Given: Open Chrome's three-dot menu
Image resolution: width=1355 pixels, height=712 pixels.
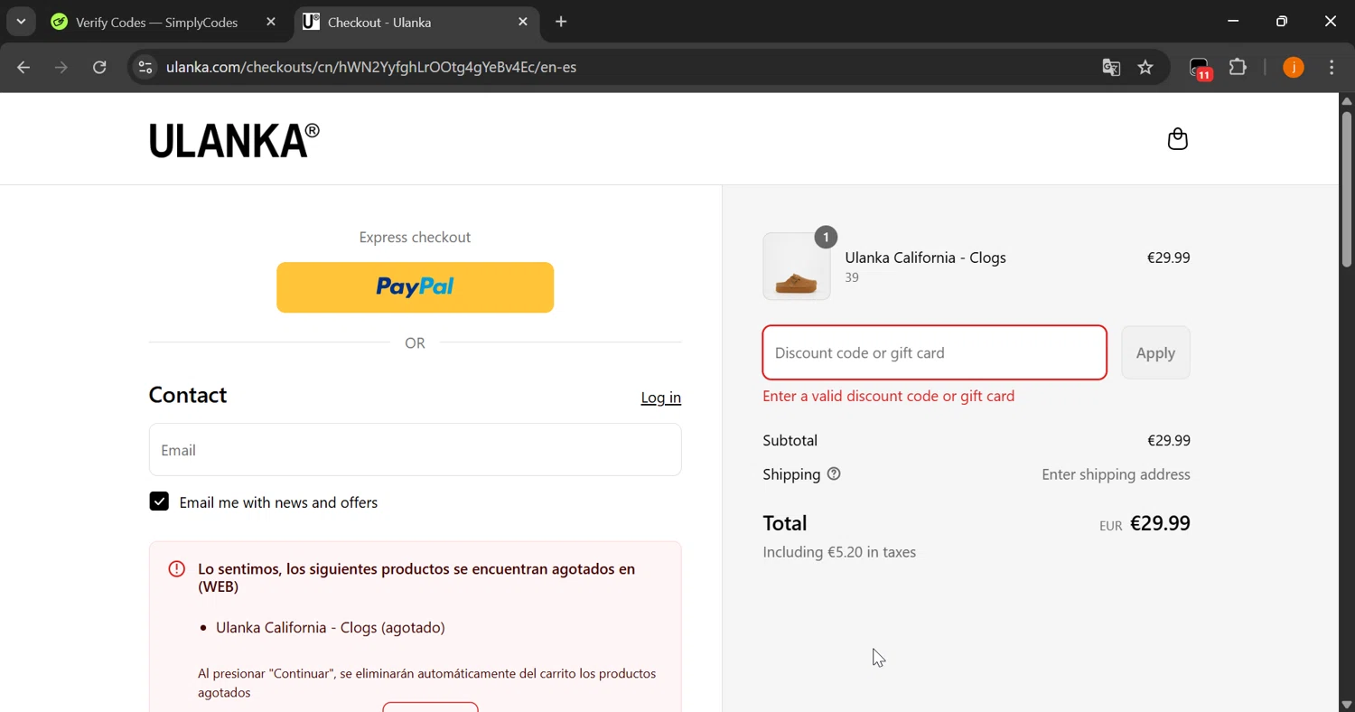Looking at the screenshot, I should click(1332, 68).
